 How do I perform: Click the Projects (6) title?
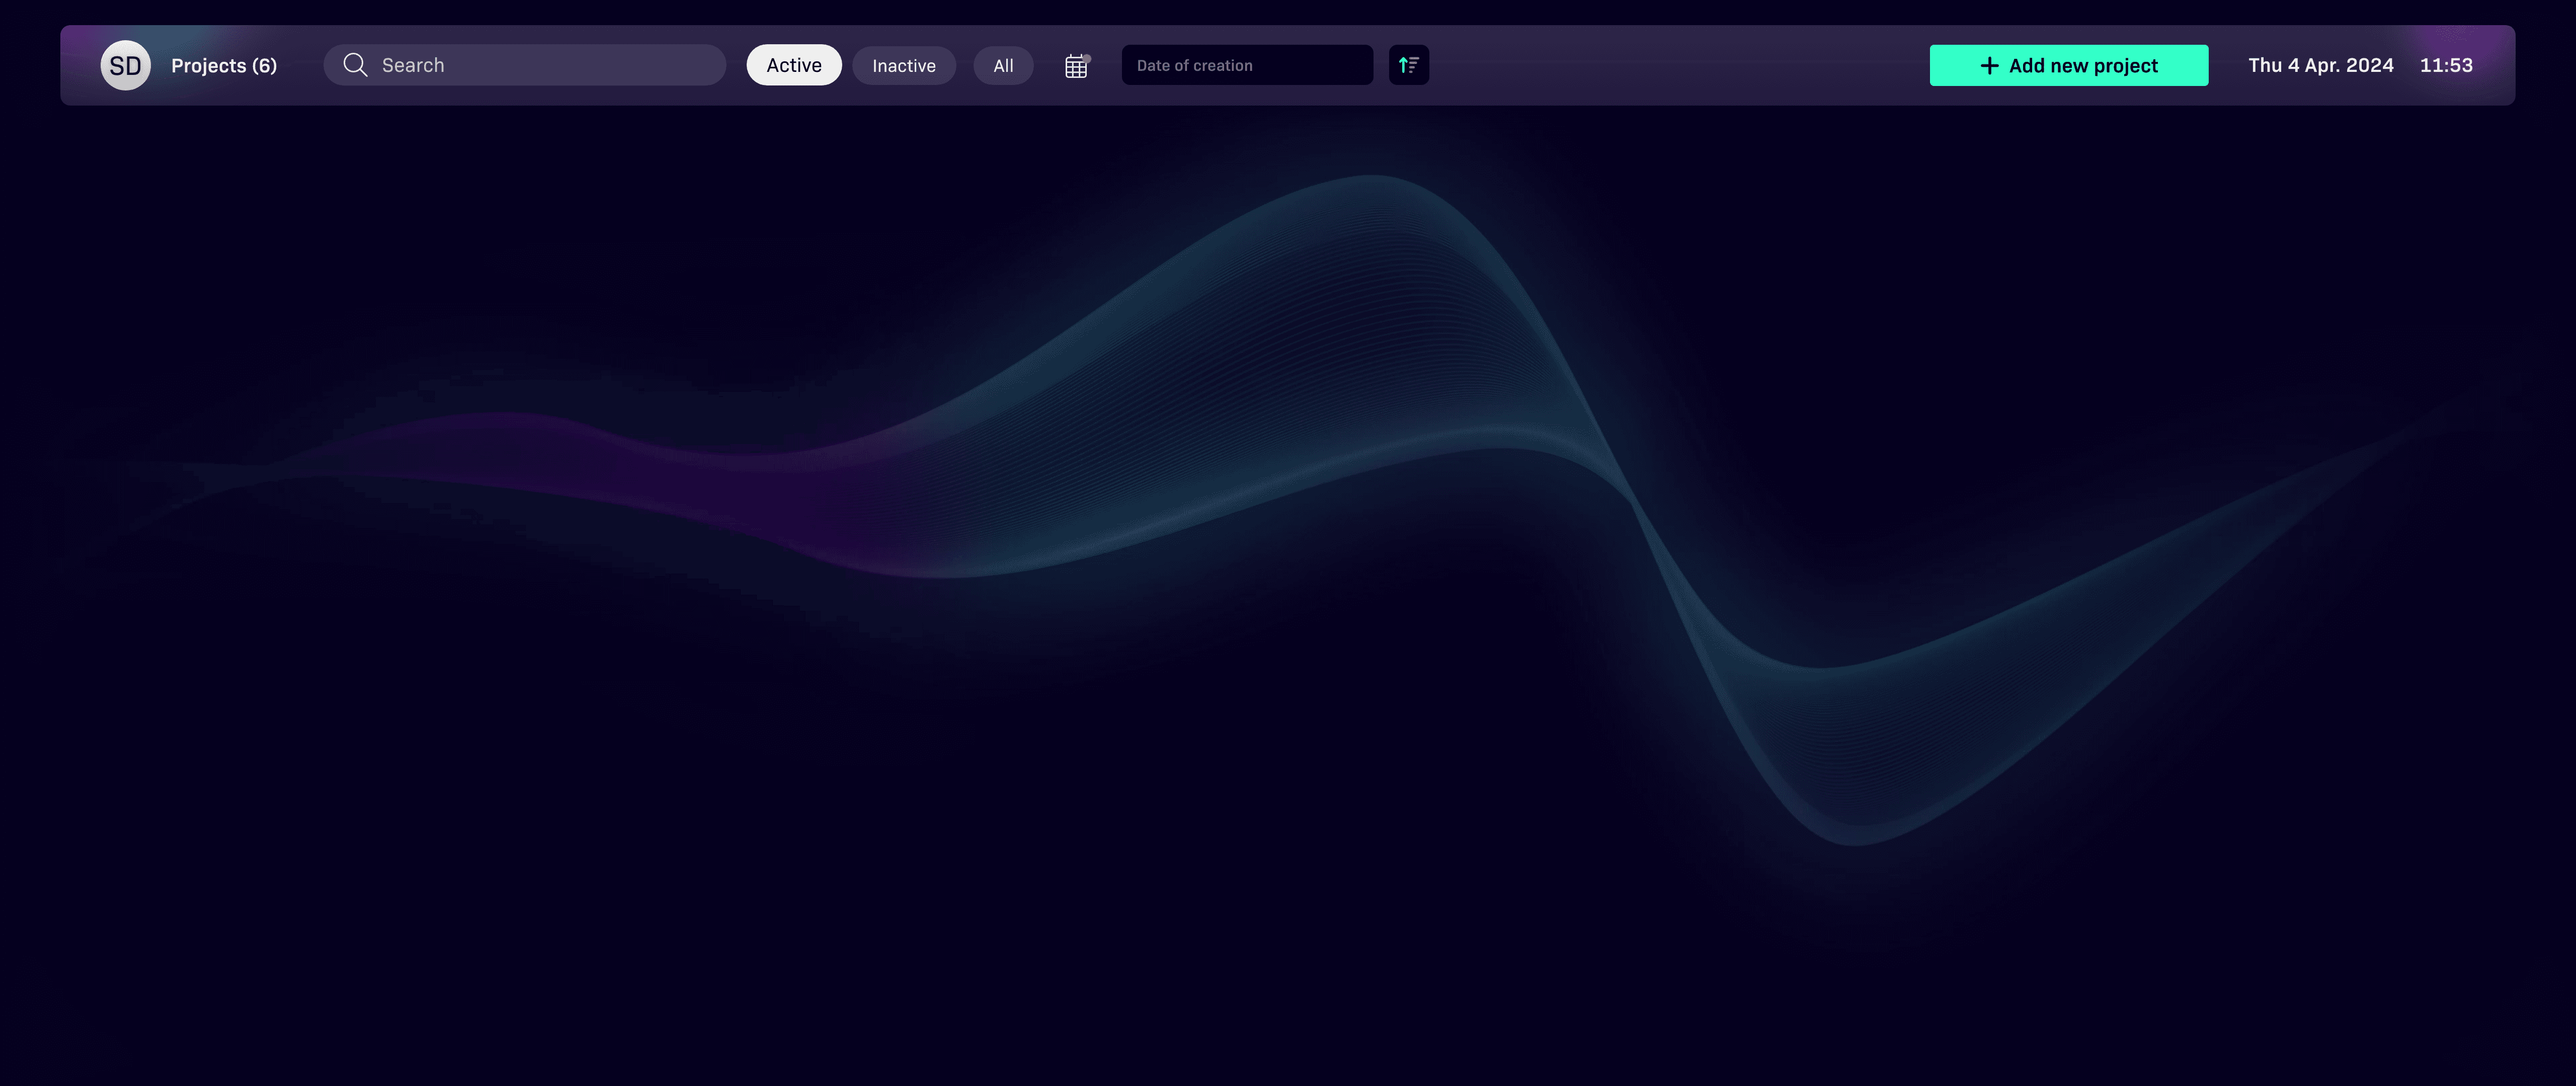(224, 65)
